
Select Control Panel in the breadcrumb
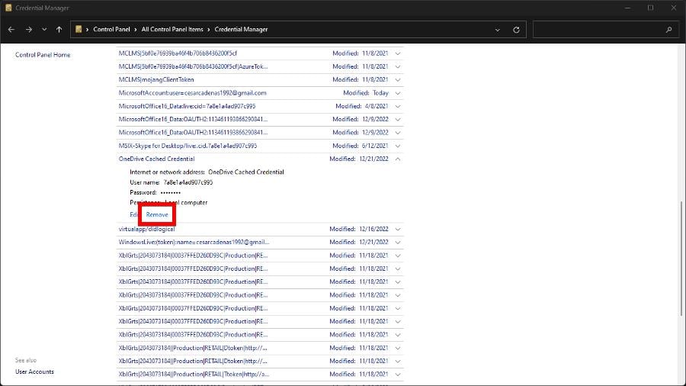[111, 29]
